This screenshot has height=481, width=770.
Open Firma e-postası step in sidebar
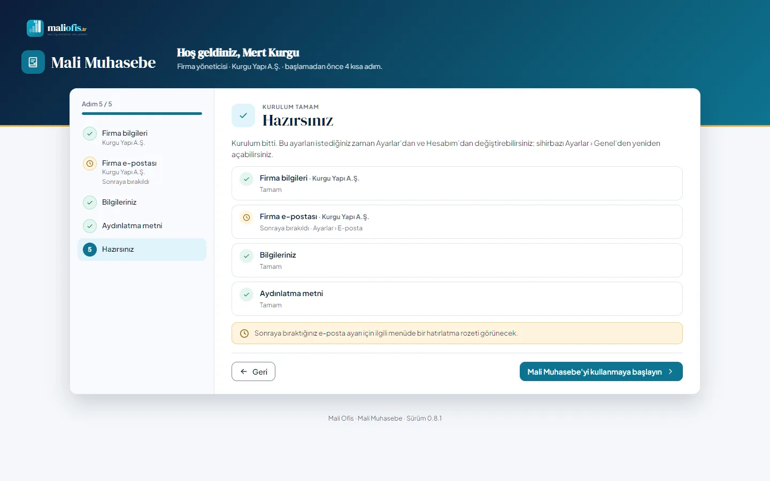coord(142,172)
